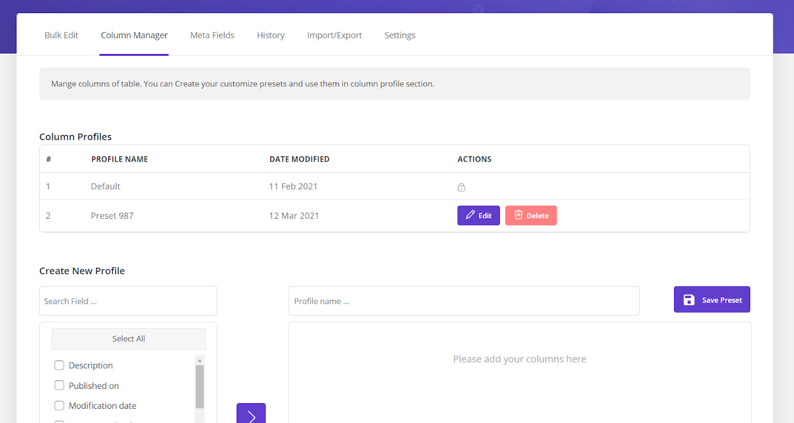The height and width of the screenshot is (423, 794).
Task: Check the Description checkbox
Action: (x=59, y=365)
